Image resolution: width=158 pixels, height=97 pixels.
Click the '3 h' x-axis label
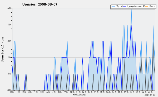coord(30,92)
